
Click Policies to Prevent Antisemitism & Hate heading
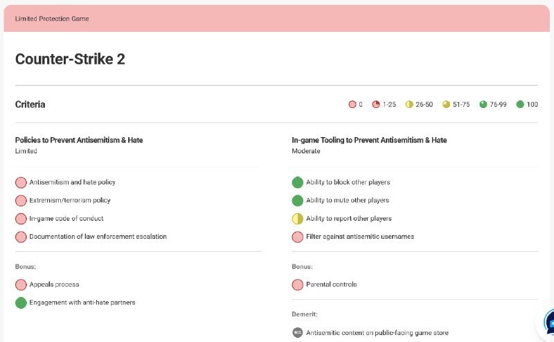79,140
